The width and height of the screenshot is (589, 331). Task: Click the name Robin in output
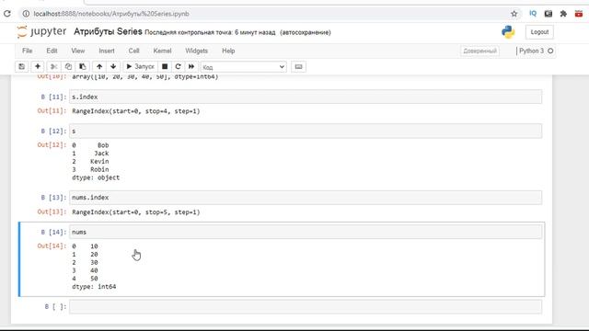99,169
